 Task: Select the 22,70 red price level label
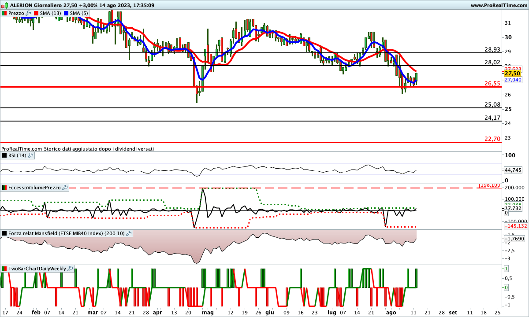click(x=492, y=139)
